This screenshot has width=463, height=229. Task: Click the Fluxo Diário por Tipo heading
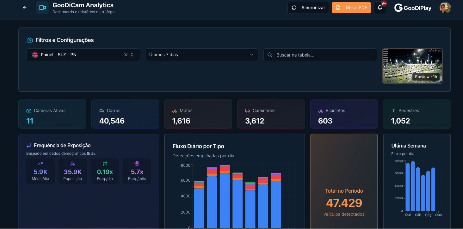198,146
